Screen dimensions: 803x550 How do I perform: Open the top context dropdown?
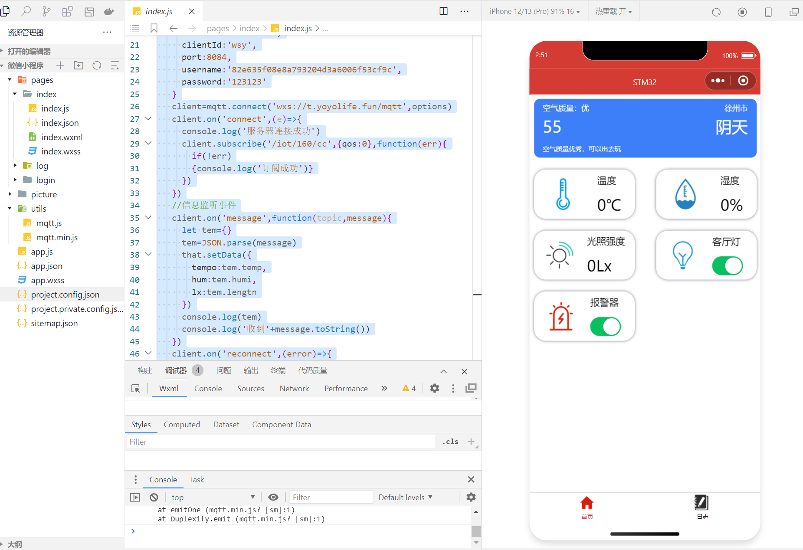(213, 497)
